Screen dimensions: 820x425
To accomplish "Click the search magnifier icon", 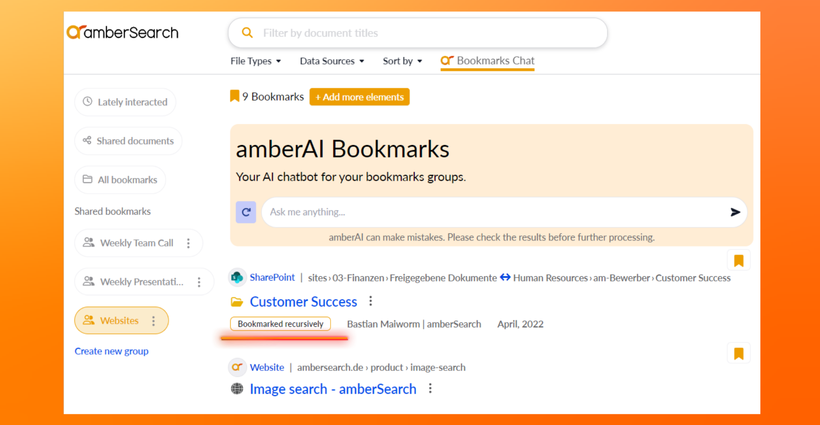I will (x=247, y=33).
